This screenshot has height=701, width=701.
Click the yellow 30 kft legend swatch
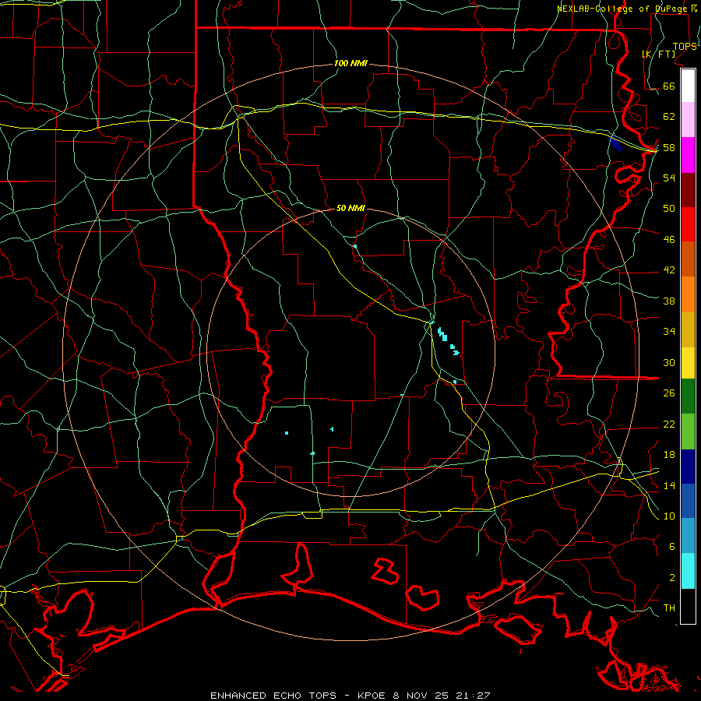[x=688, y=363]
